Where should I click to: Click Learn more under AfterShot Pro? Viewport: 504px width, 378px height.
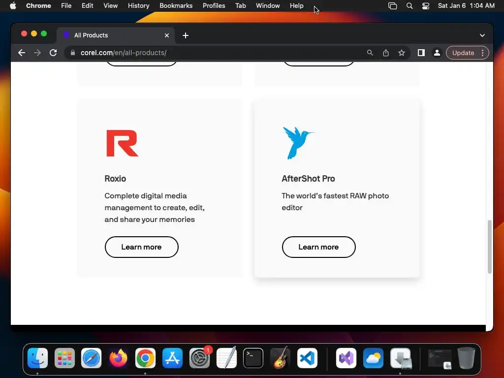pos(318,247)
